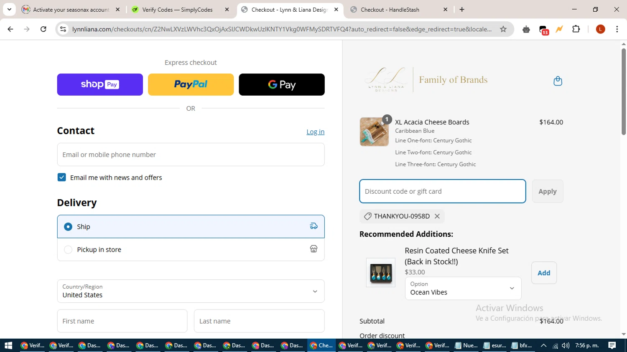Open the Chrome three-dot menu
Image resolution: width=627 pixels, height=352 pixels.
coord(617,29)
